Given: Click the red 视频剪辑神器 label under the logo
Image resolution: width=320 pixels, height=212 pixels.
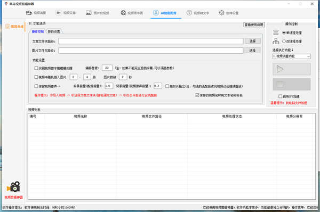Looking at the screenshot, I should (13, 197).
